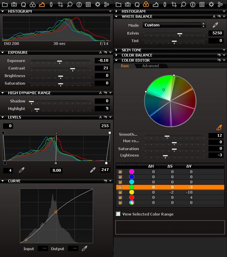Click the Kelvin slider handle
Screen dimensions: 227x257
180,34
